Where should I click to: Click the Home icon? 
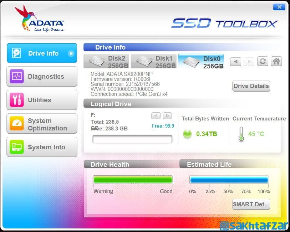[276, 61]
